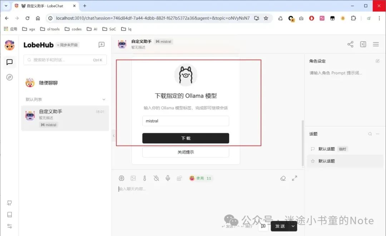This screenshot has height=236, width=386.
Task: Open the 随便聊聊 conversation
Action: (x=65, y=83)
